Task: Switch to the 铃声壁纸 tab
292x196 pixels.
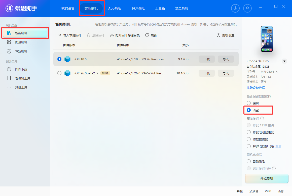Action: coord(138,8)
